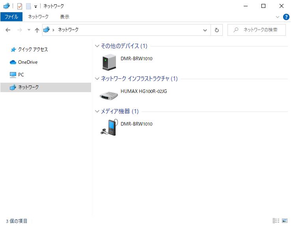Collapse the その他のデバイス group

point(97,46)
